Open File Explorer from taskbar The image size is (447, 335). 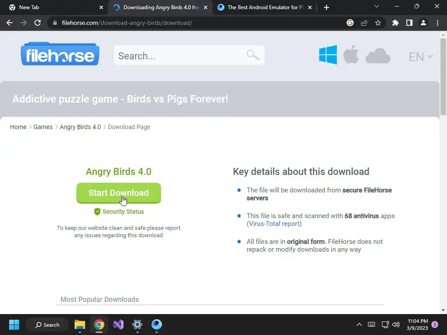[80, 325]
